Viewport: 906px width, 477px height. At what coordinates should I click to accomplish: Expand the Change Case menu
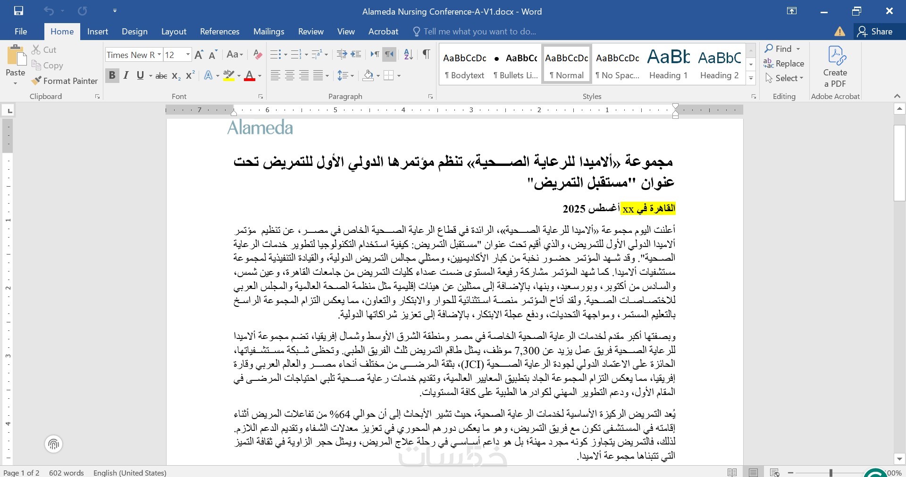click(235, 55)
